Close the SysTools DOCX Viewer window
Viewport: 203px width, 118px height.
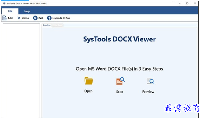[x=195, y=3]
